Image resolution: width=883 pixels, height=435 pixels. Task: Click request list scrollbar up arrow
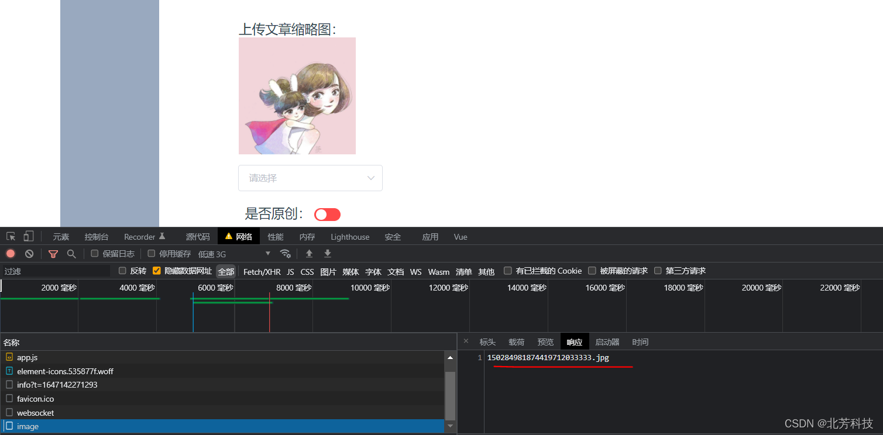[450, 357]
